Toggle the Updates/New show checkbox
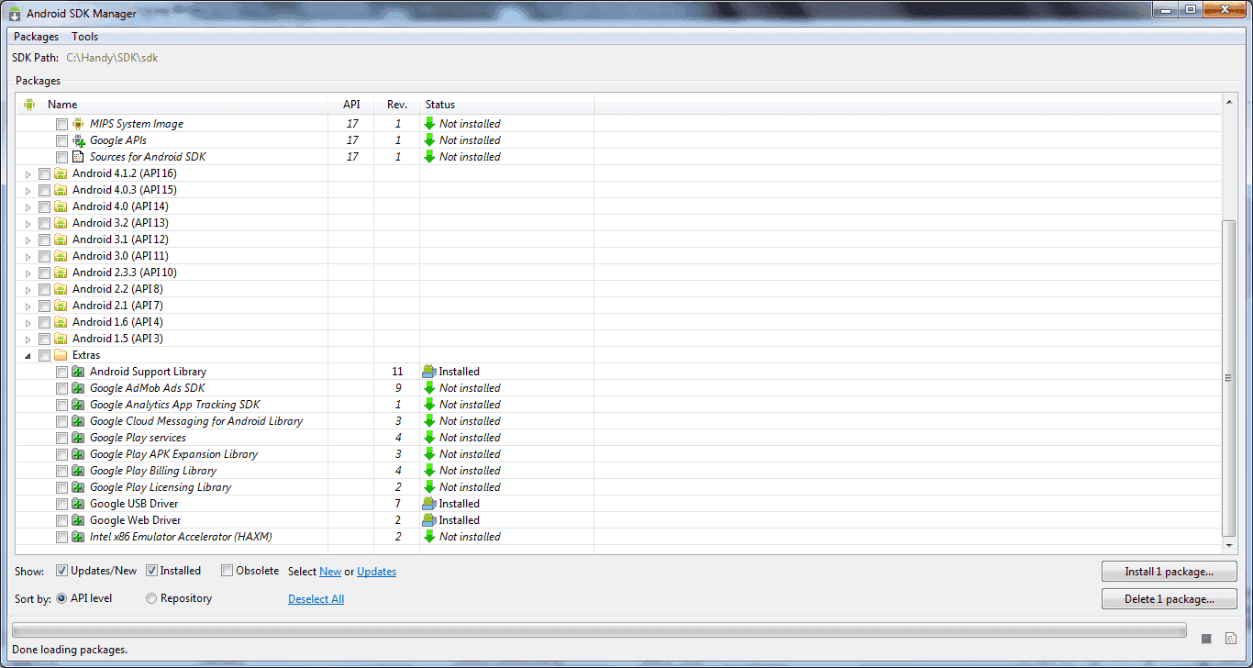The width and height of the screenshot is (1253, 668). point(62,571)
